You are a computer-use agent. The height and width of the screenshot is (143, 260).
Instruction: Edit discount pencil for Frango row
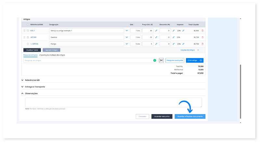[x=174, y=44]
